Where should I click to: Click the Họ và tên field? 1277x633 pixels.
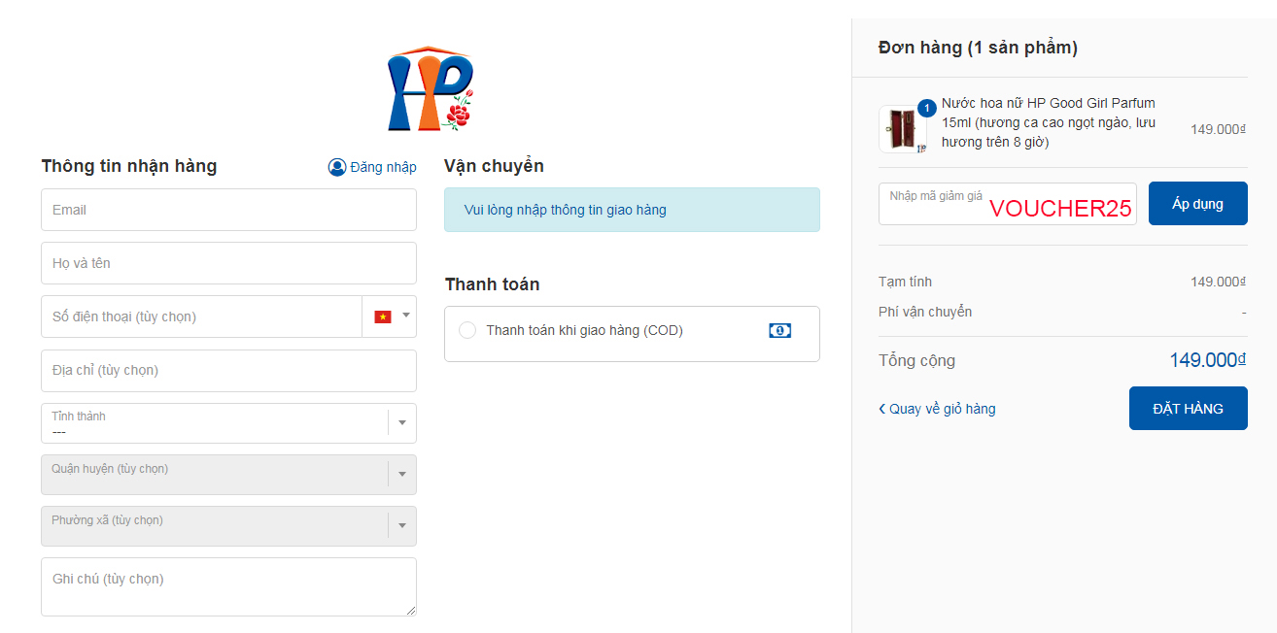[228, 263]
